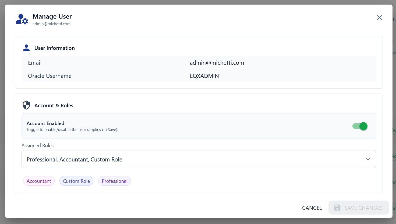This screenshot has width=396, height=224.
Task: Click the Professional role chip
Action: click(114, 181)
